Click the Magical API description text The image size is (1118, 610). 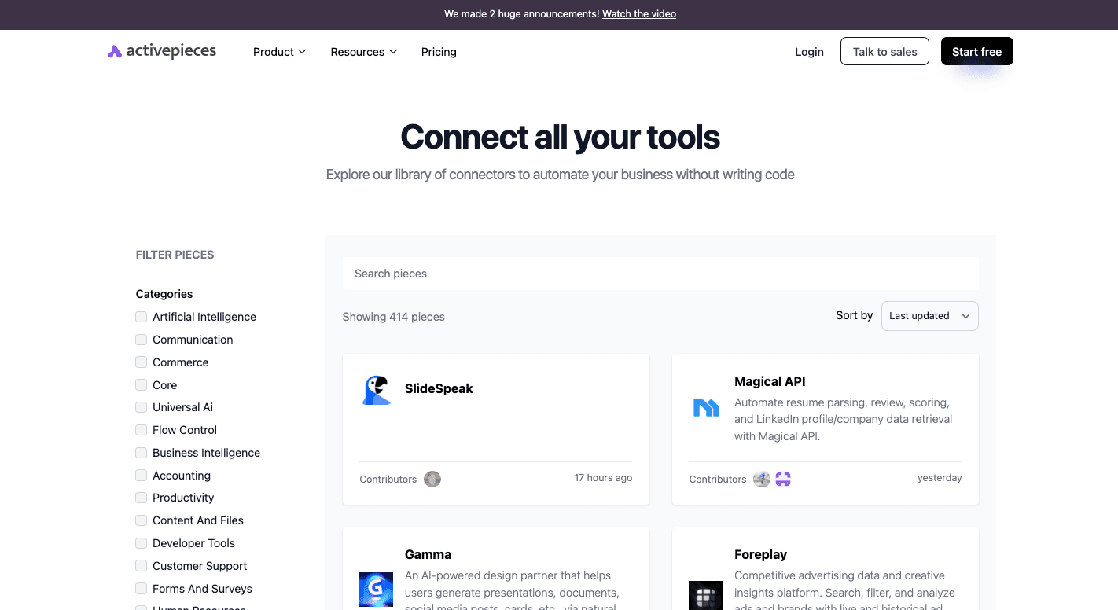843,419
